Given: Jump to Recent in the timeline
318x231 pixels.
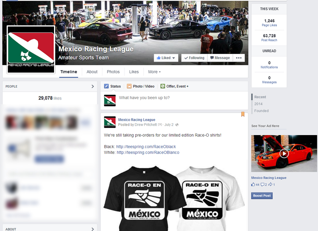Looking at the screenshot, I should pyautogui.click(x=260, y=97).
